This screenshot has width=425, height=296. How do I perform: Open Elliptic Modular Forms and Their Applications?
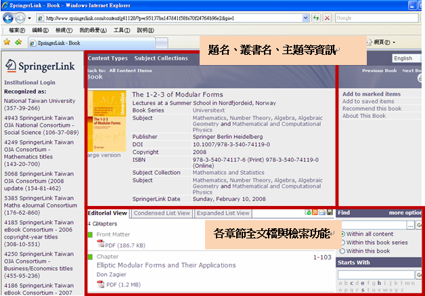[x=166, y=265]
